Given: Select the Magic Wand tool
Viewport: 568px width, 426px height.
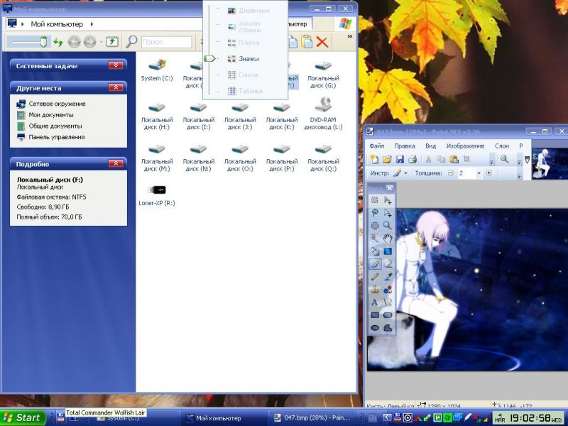Looking at the screenshot, I should click(x=375, y=238).
